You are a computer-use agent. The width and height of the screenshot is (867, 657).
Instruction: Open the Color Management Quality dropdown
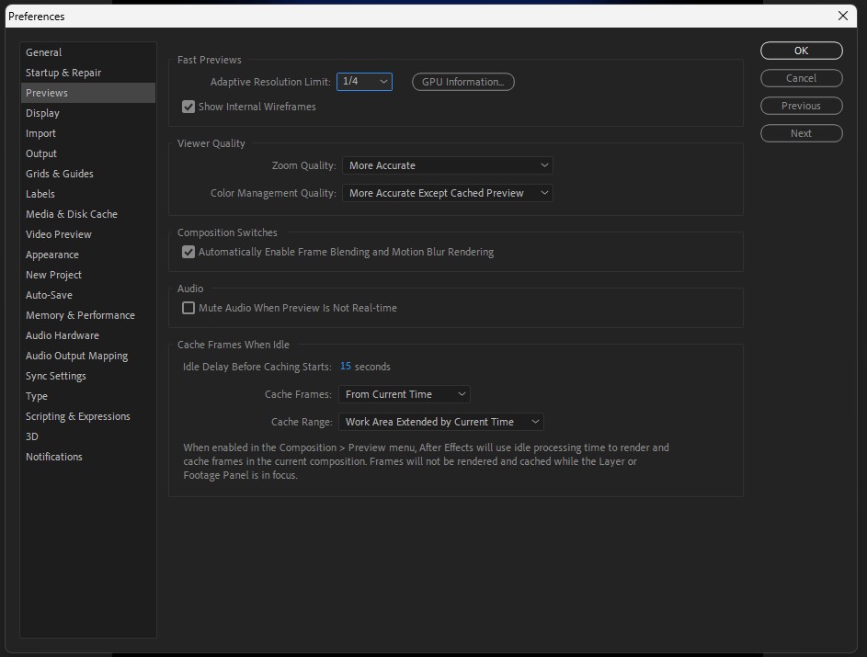pyautogui.click(x=447, y=193)
